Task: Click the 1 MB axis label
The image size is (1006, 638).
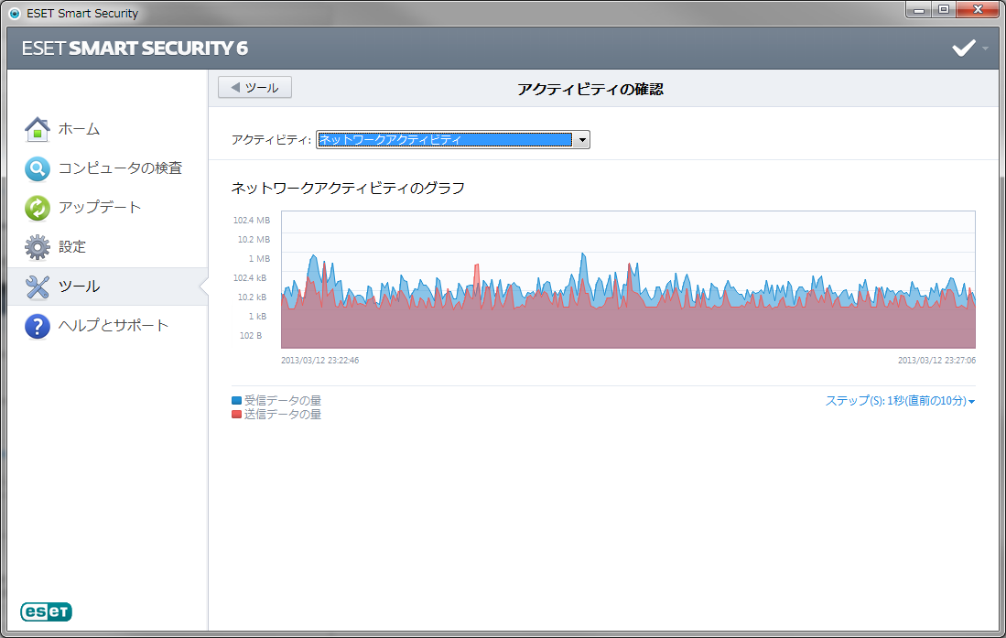Action: [x=259, y=259]
